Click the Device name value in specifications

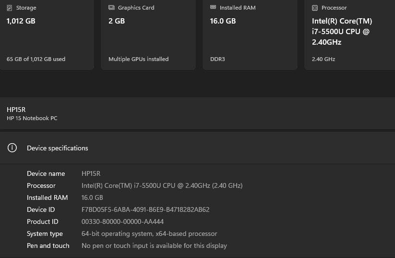(x=91, y=173)
